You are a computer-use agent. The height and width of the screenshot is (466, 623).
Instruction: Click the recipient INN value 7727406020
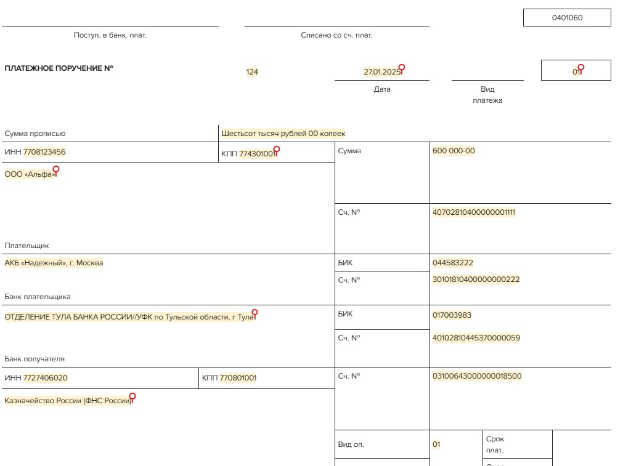[46, 378]
